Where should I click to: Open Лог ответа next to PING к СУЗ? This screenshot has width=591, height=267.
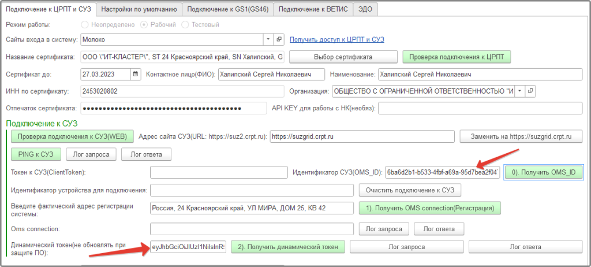click(x=146, y=154)
